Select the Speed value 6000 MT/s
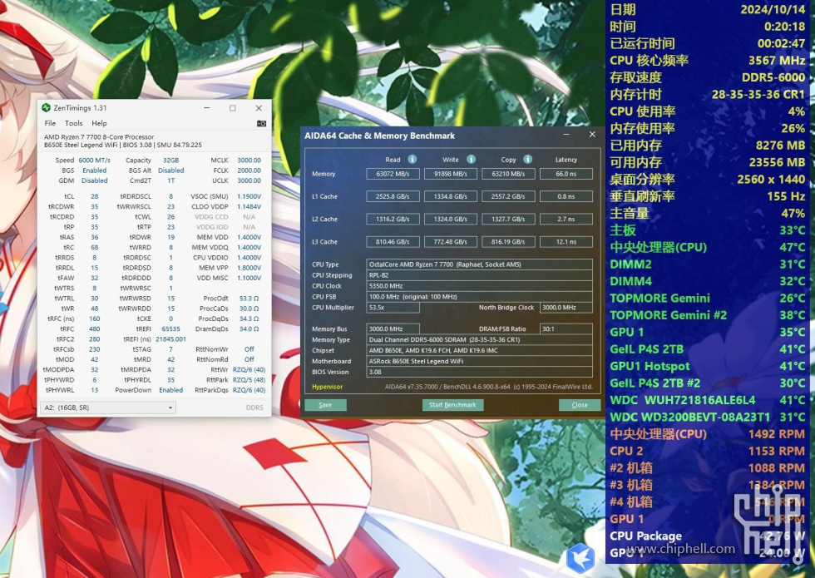This screenshot has width=815, height=578. (95, 160)
